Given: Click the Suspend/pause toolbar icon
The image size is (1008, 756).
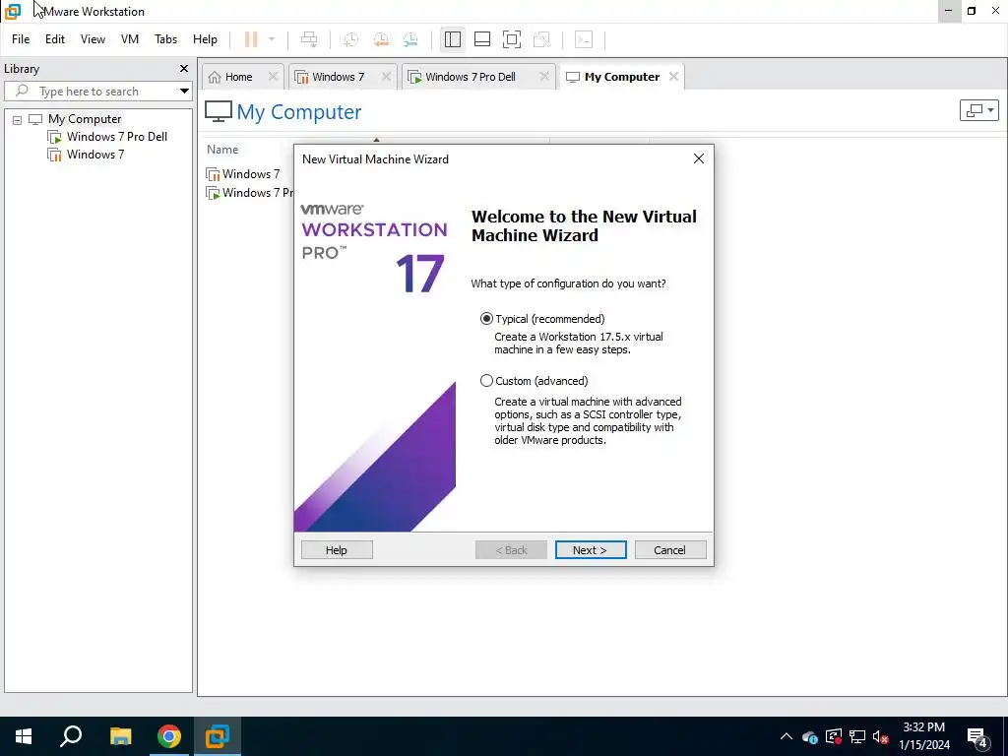Looking at the screenshot, I should pyautogui.click(x=251, y=39).
